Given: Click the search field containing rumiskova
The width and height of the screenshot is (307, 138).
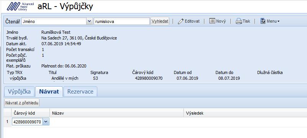Looking at the screenshot, I should 122,21.
